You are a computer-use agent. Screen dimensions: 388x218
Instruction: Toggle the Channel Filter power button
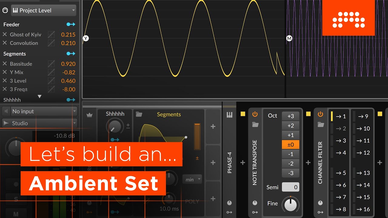(320, 114)
